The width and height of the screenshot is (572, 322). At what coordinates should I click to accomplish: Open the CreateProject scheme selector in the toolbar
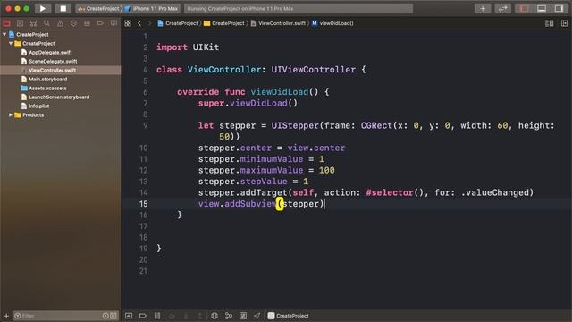point(98,8)
